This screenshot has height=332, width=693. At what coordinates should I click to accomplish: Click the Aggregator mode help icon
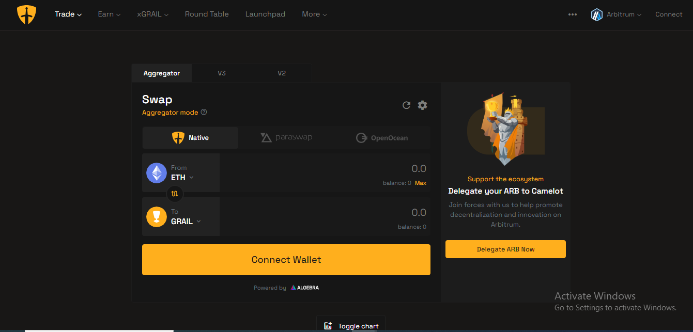tap(204, 113)
